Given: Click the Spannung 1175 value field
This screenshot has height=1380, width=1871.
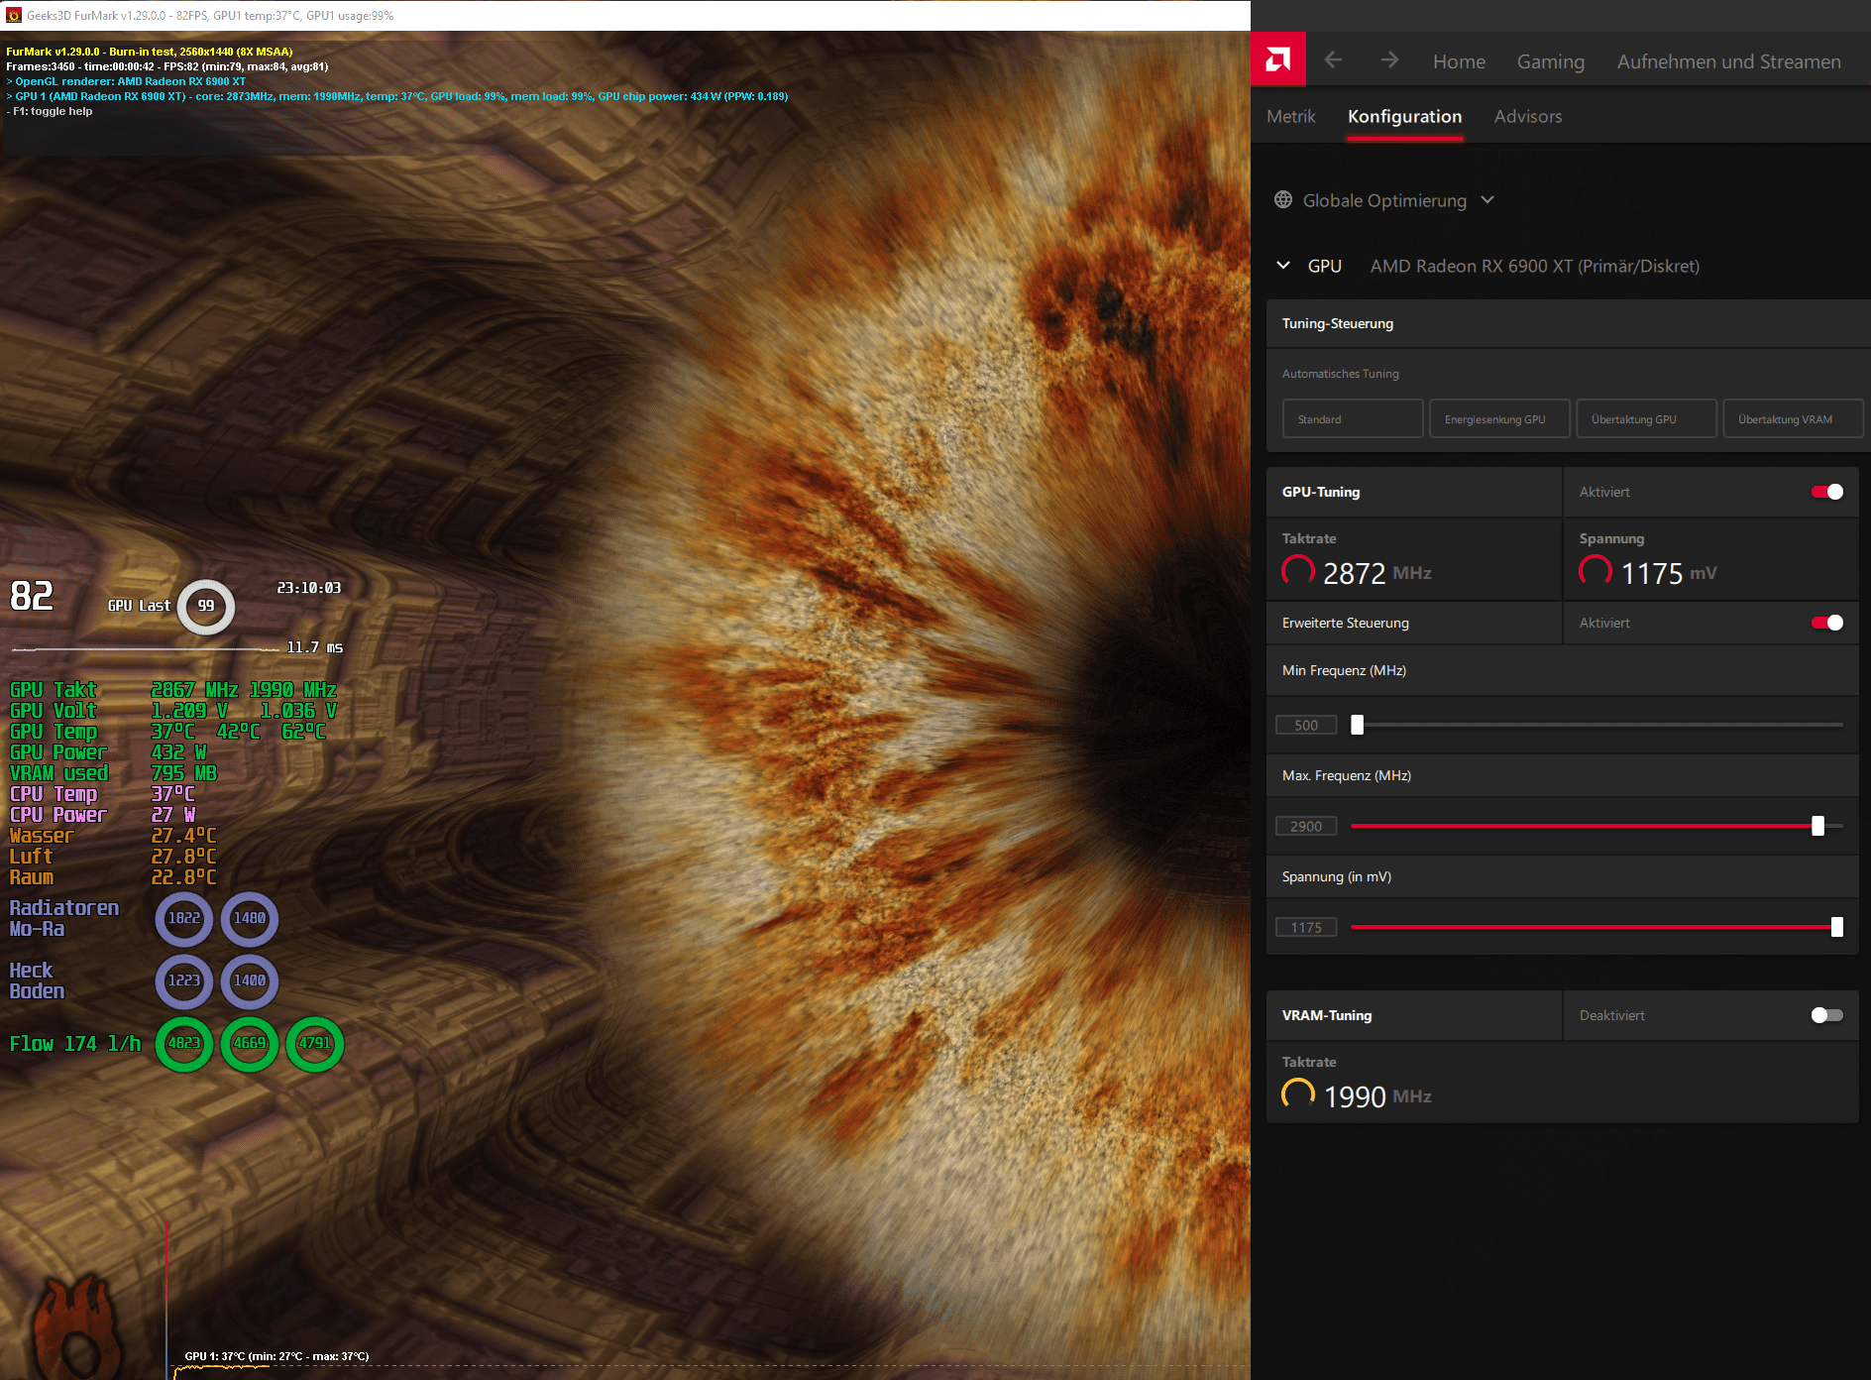Looking at the screenshot, I should [x=1306, y=927].
